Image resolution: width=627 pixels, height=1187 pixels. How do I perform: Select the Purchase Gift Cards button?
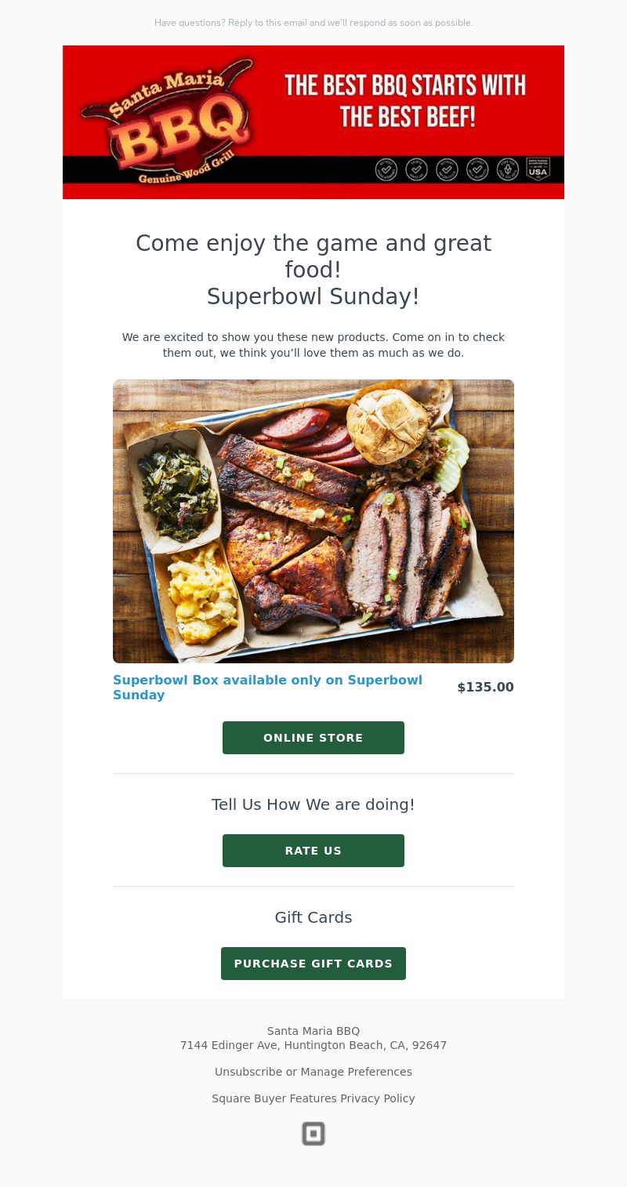click(x=313, y=964)
